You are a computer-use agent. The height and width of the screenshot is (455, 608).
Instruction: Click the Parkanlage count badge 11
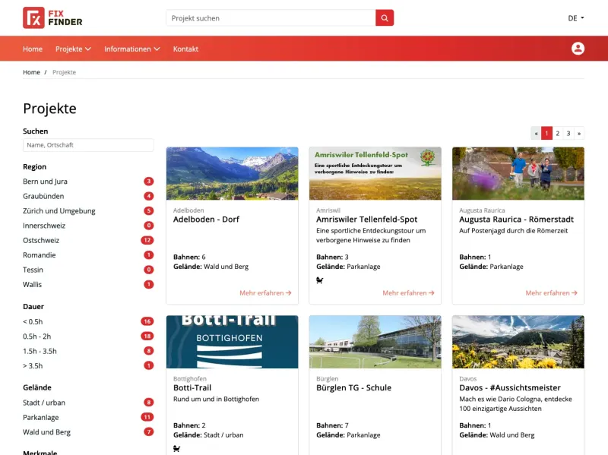[x=147, y=418]
